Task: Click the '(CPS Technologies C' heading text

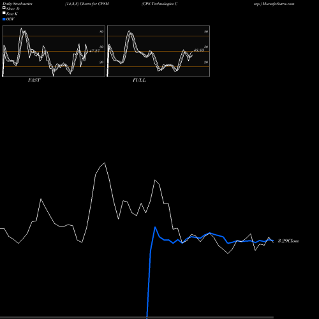Action: pos(159,4)
